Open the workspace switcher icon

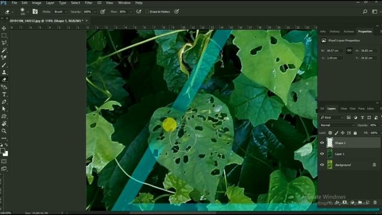pyautogui.click(x=375, y=11)
